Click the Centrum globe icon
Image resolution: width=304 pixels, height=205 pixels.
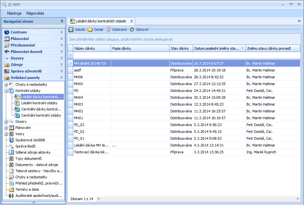tap(7, 32)
